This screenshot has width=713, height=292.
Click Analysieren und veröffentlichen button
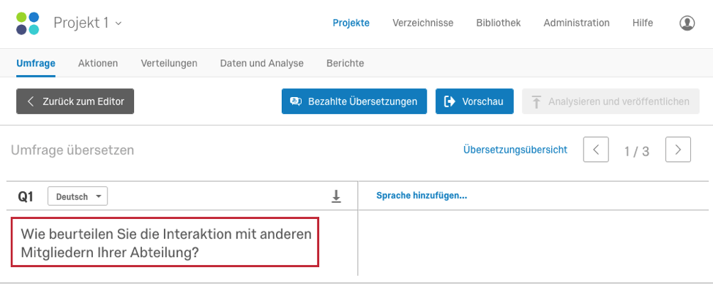pyautogui.click(x=611, y=101)
